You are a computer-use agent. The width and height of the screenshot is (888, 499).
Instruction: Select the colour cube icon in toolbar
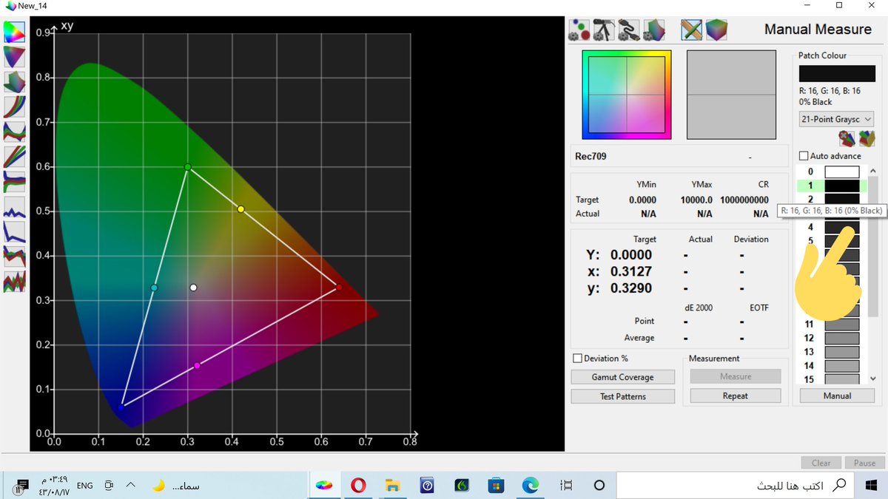[x=716, y=30]
